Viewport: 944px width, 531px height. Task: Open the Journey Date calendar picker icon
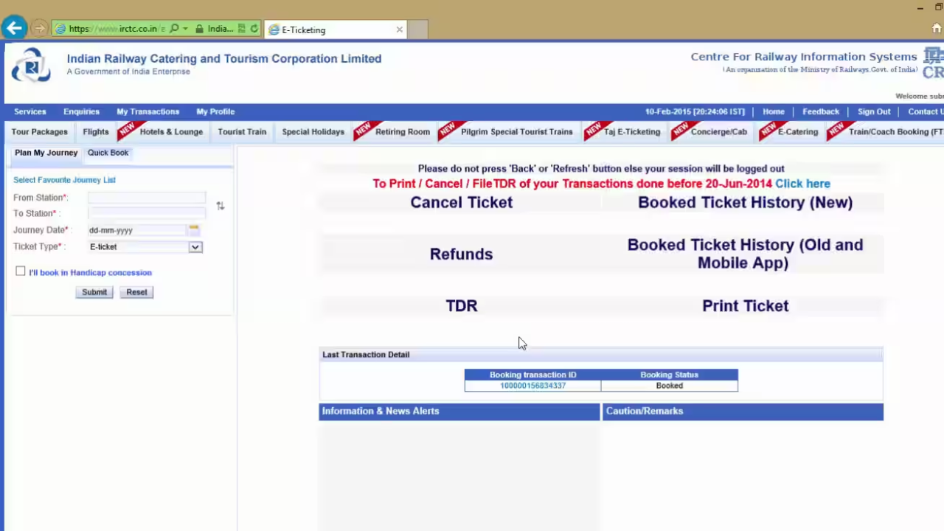[x=193, y=229]
